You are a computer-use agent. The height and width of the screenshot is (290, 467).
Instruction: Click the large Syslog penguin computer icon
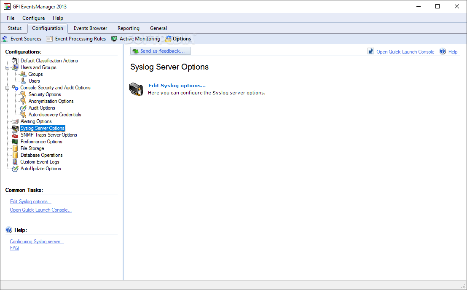136,89
